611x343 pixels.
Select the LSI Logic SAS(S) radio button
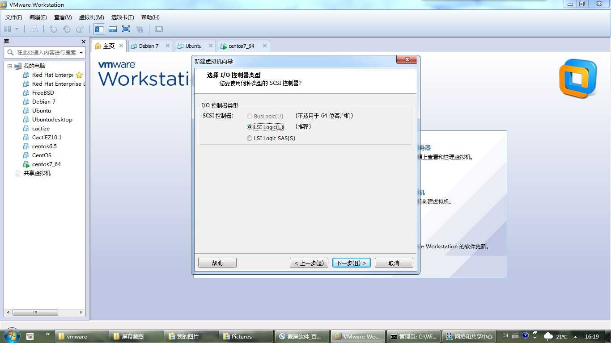pyautogui.click(x=250, y=138)
